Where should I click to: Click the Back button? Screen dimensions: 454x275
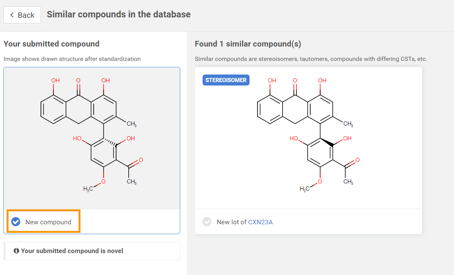pyautogui.click(x=22, y=15)
